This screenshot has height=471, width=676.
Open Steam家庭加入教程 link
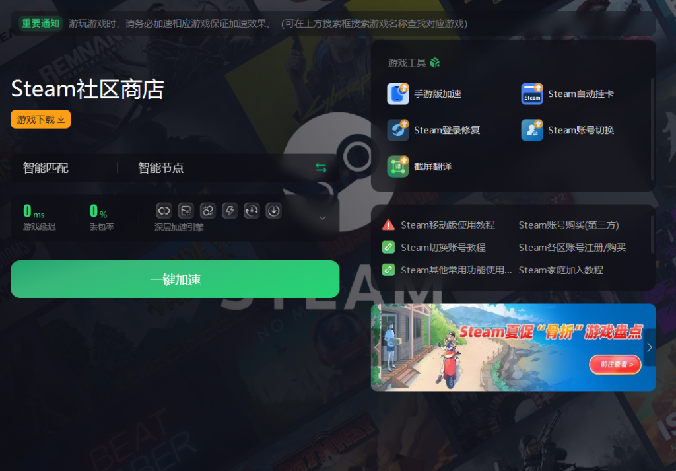[x=561, y=270]
